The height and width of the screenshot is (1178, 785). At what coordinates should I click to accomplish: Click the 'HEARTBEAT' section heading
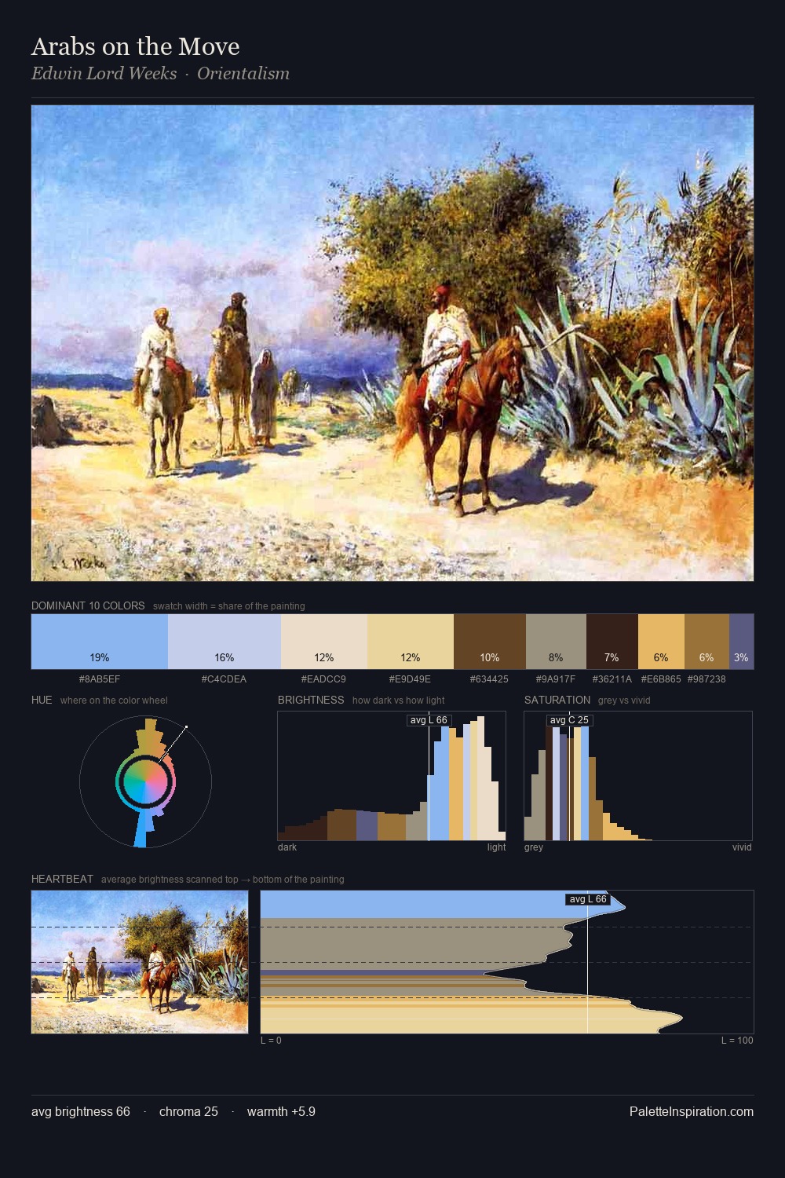click(x=62, y=879)
